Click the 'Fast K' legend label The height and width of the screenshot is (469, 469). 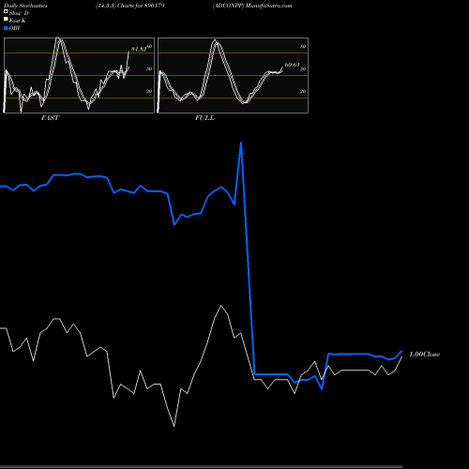tap(18, 21)
